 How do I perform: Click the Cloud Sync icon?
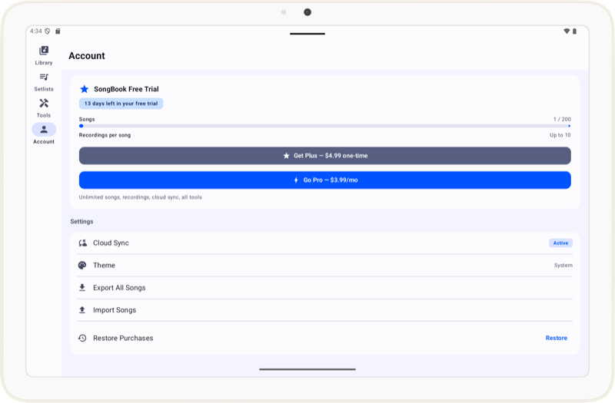[82, 243]
